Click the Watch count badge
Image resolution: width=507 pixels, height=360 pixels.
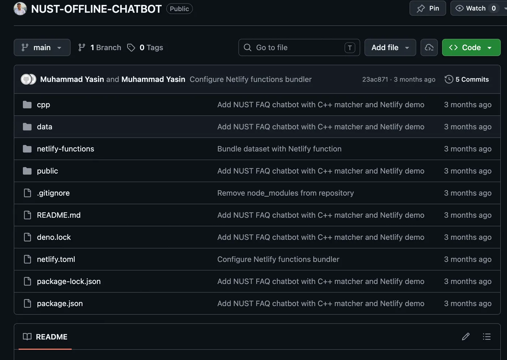(x=493, y=8)
